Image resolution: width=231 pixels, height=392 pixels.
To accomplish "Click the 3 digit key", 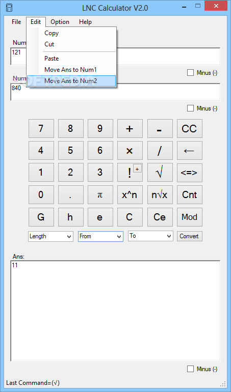I will click(100, 173).
